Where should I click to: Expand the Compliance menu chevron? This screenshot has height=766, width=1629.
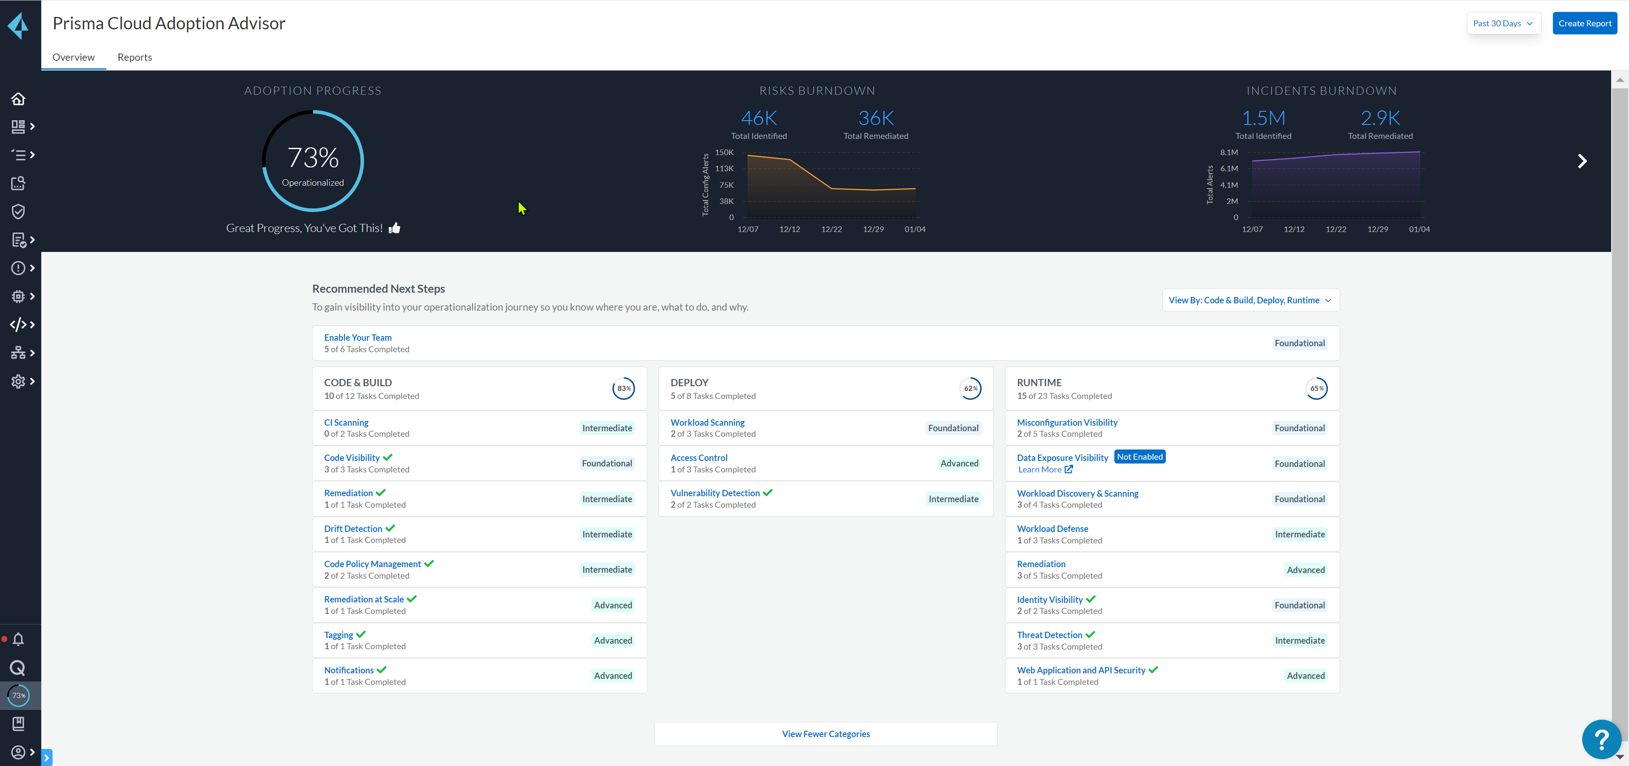coord(32,240)
